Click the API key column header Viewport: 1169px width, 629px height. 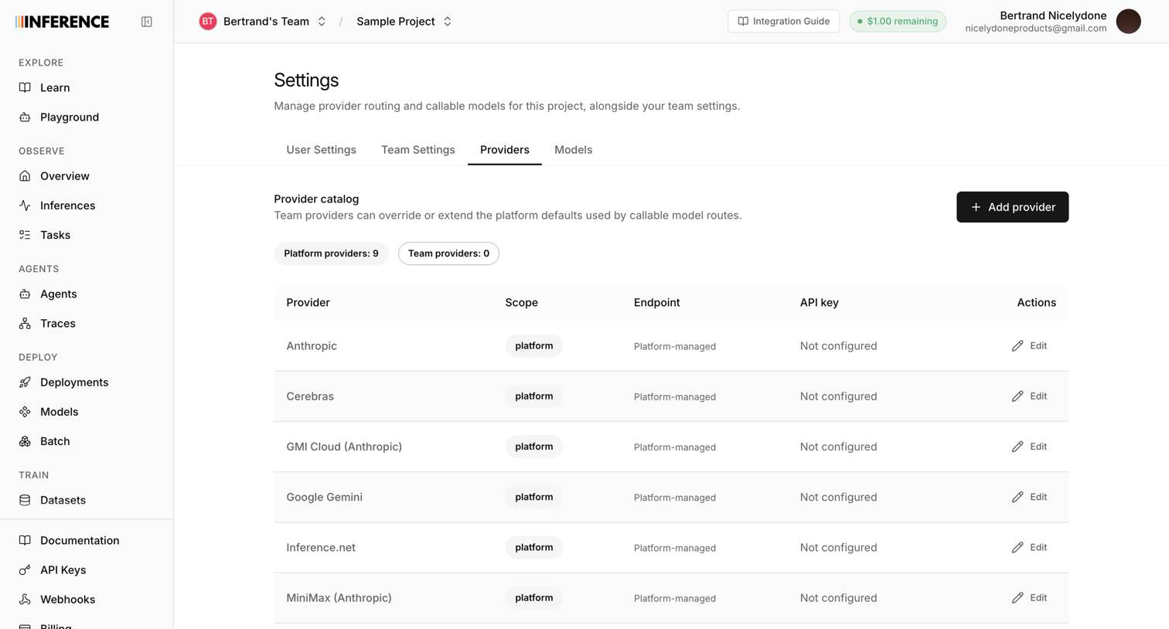[x=819, y=302]
